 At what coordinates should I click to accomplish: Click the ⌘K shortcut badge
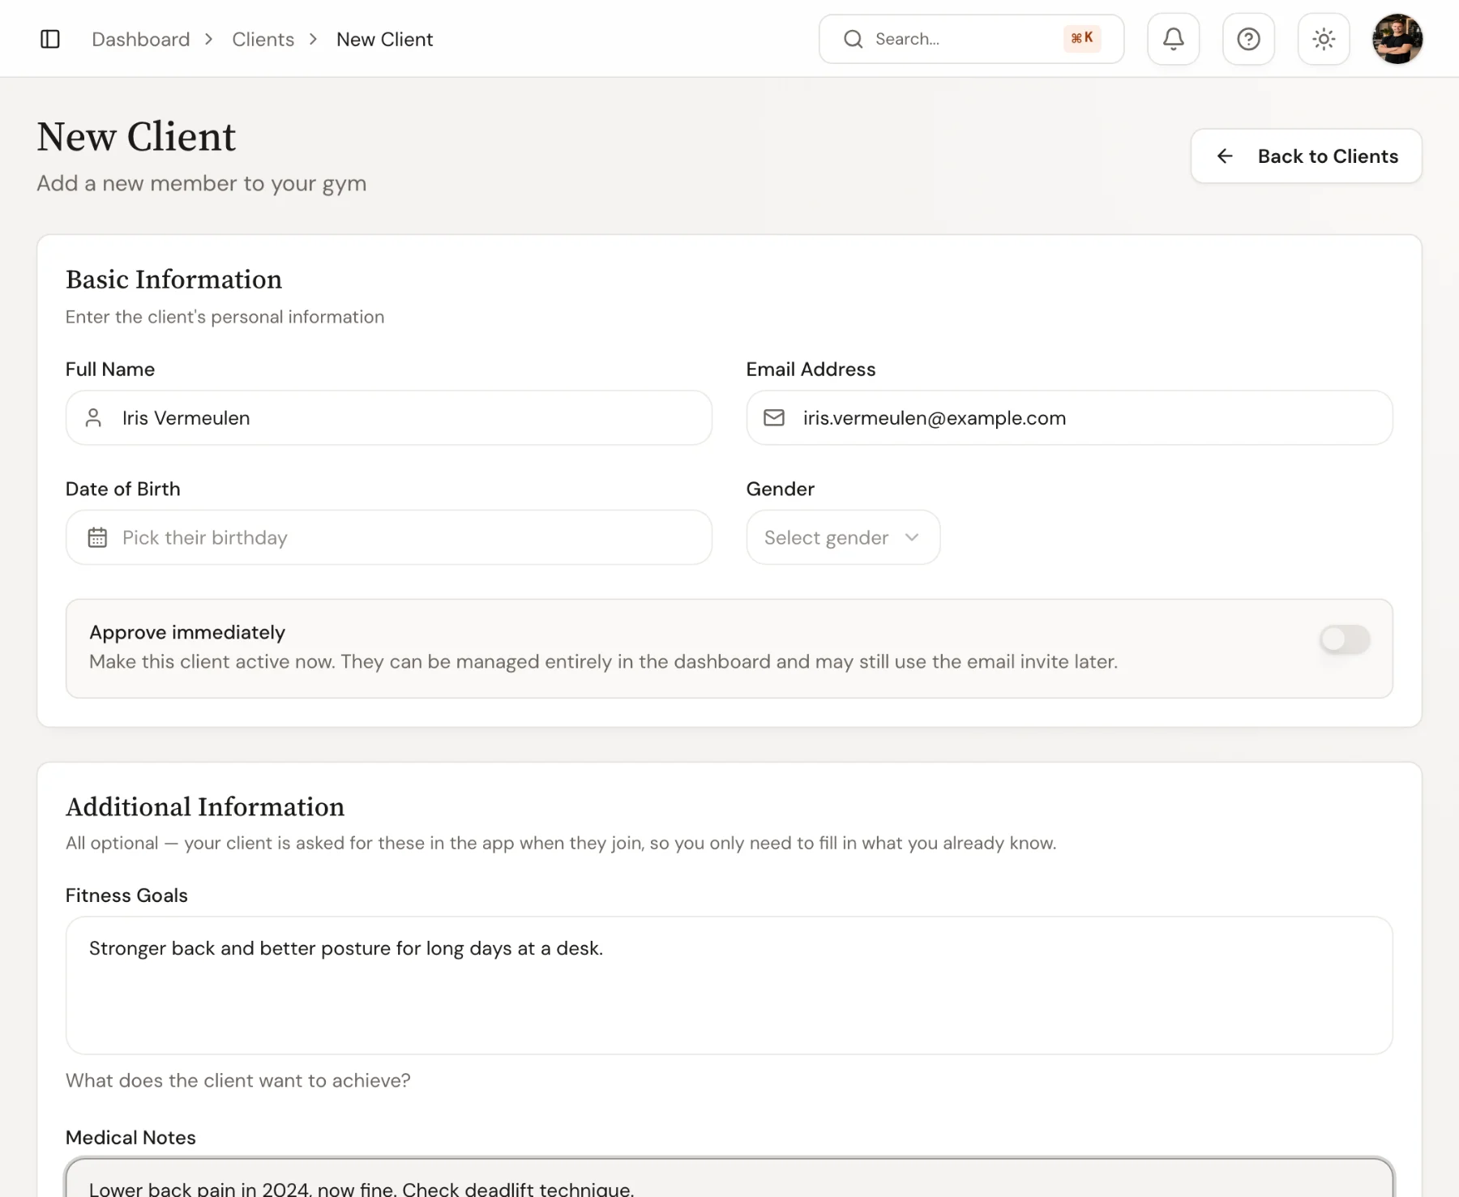1082,38
